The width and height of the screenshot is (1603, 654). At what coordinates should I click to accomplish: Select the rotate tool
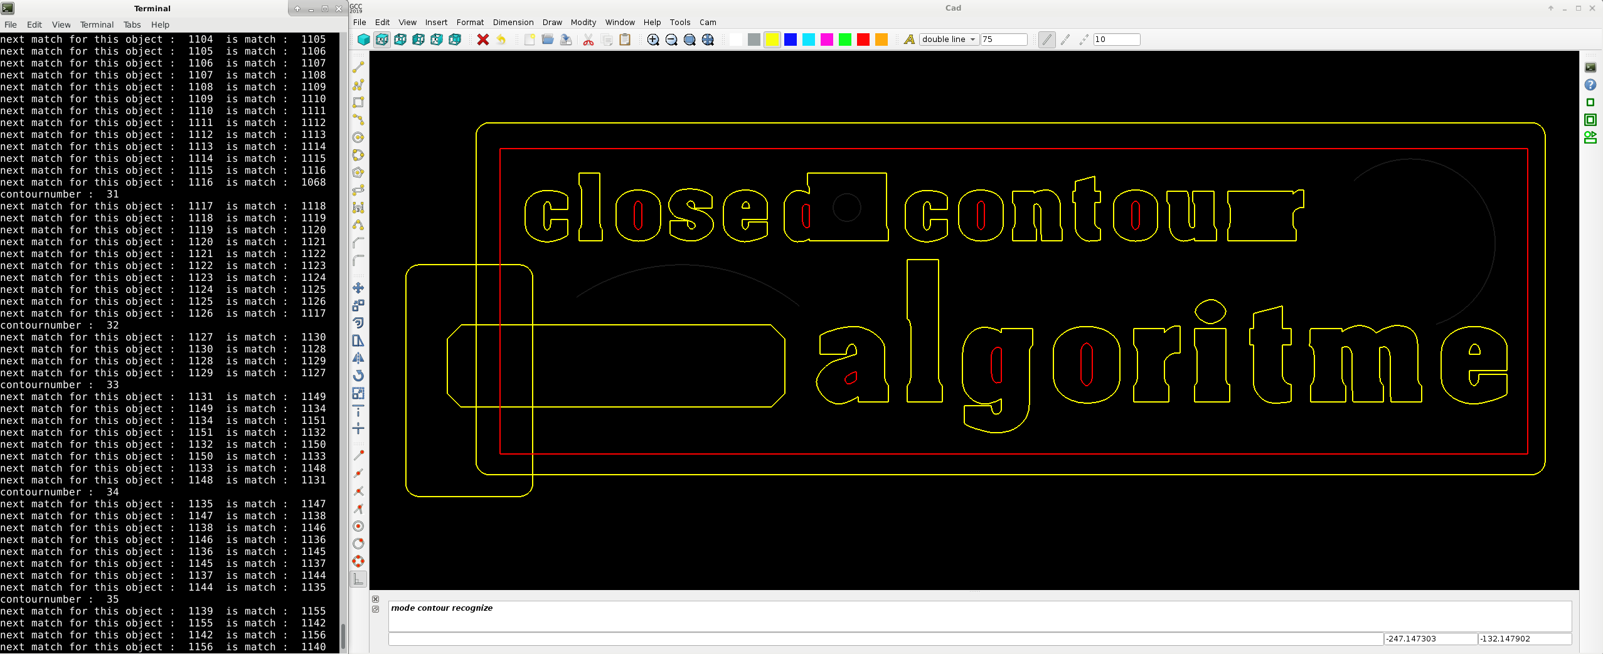point(358,376)
